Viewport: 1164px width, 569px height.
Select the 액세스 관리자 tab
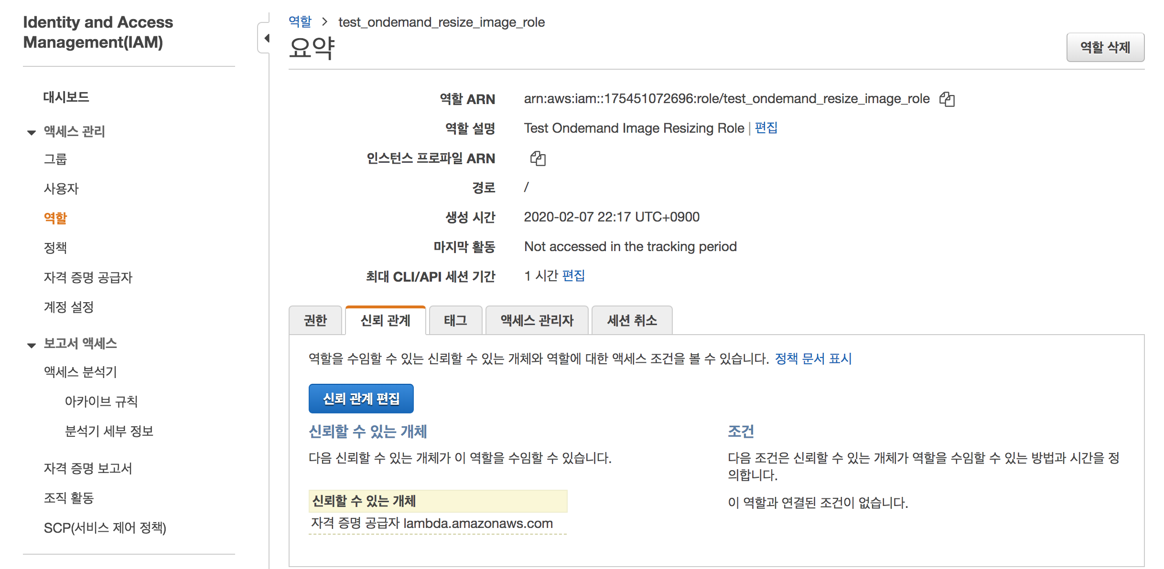537,320
